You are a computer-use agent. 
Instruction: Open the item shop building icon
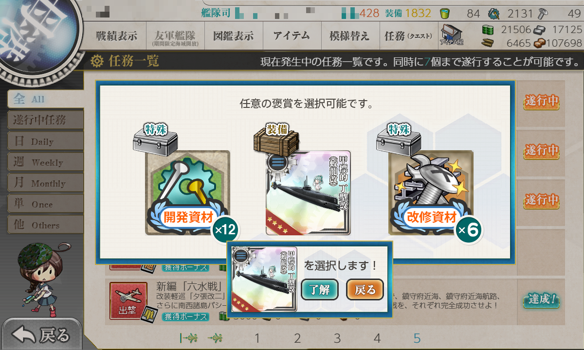click(x=452, y=35)
